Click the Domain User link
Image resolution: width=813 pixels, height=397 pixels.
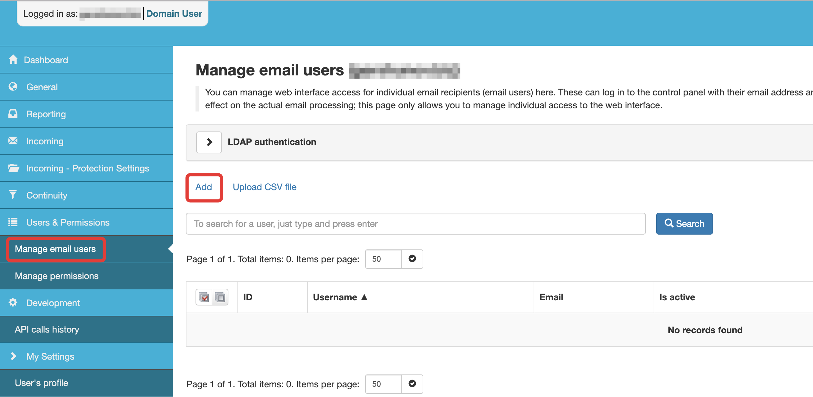coord(174,14)
